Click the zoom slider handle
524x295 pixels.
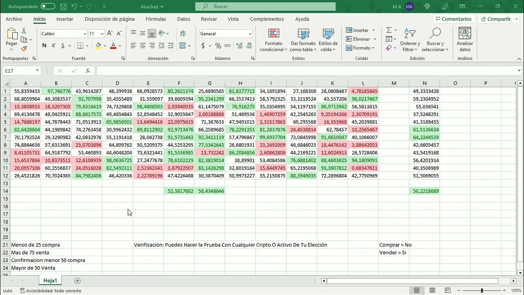coord(482,290)
